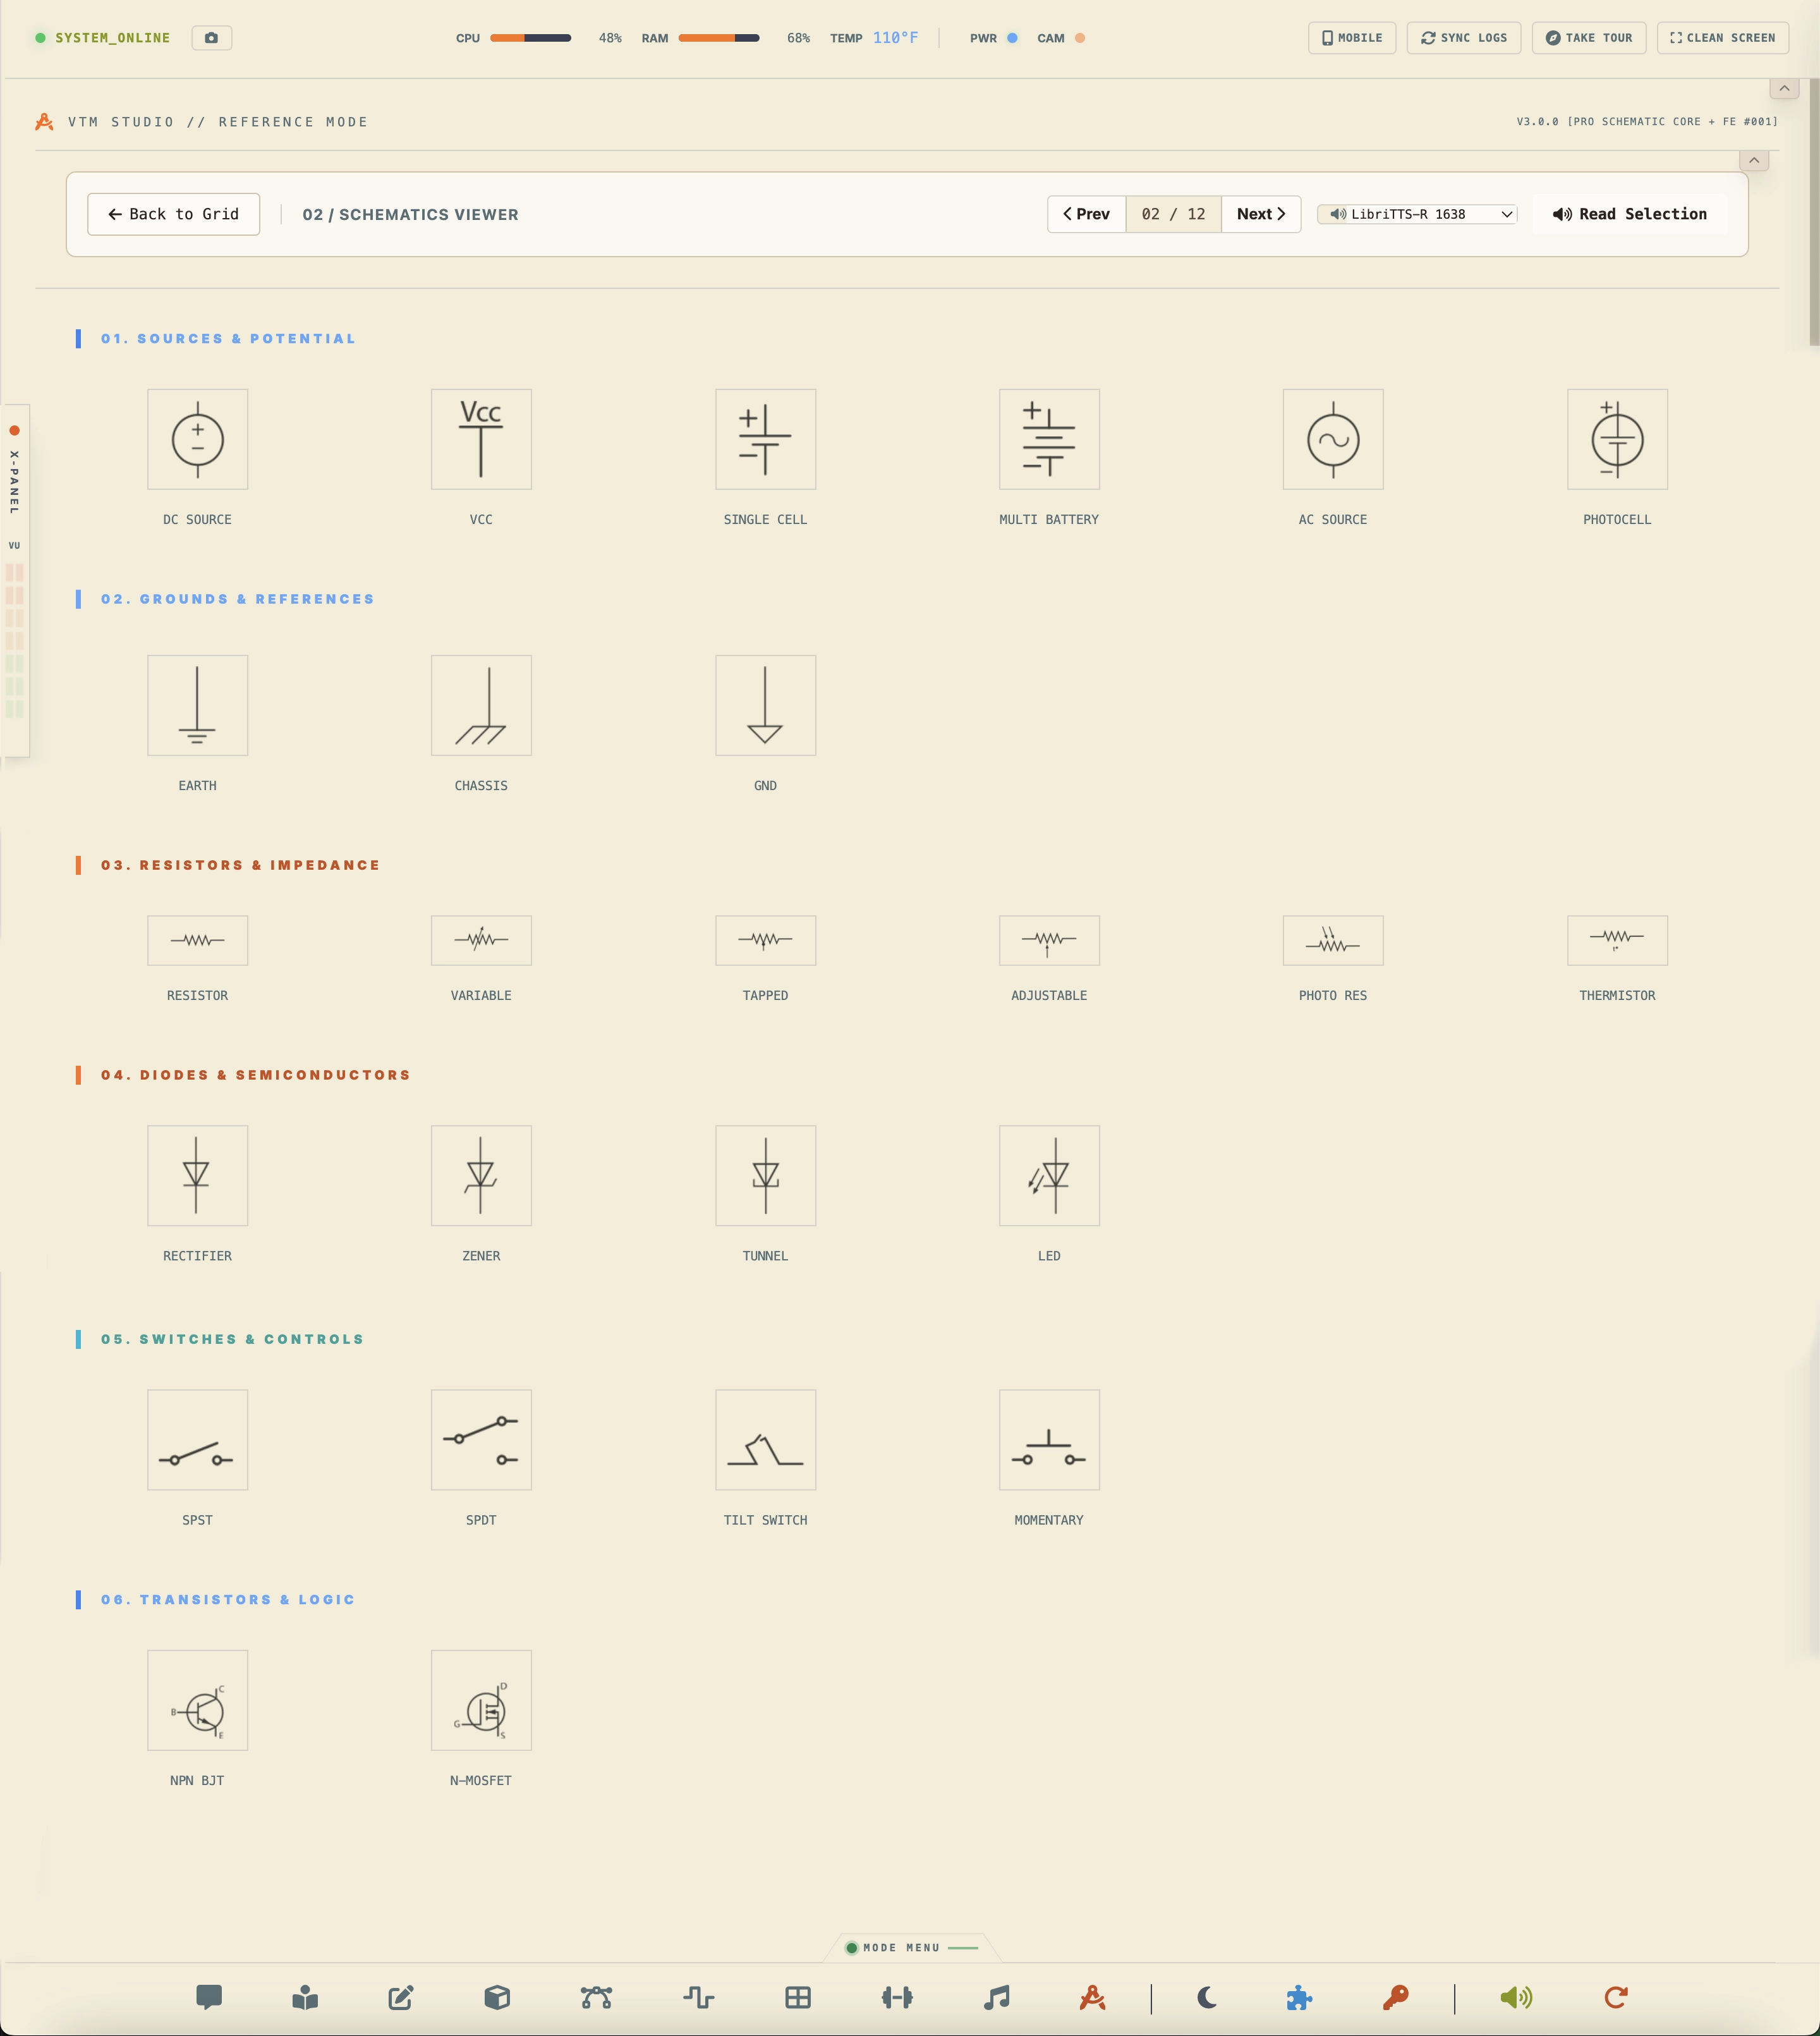Select the bezier curve mode icon
This screenshot has width=1820, height=2036.
click(596, 1997)
